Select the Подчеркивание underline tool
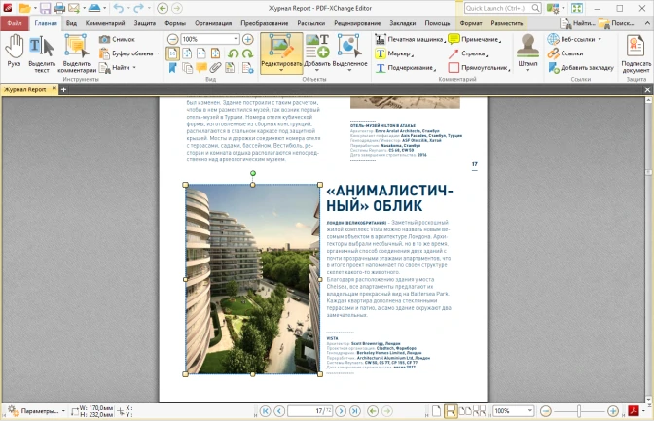This screenshot has width=654, height=421. 405,68
